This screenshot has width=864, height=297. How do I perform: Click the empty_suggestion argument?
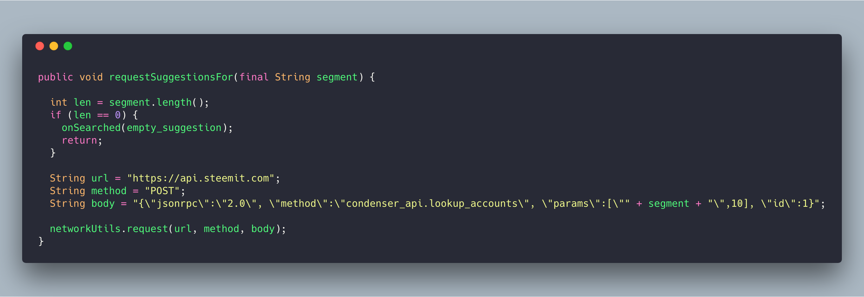tap(174, 128)
